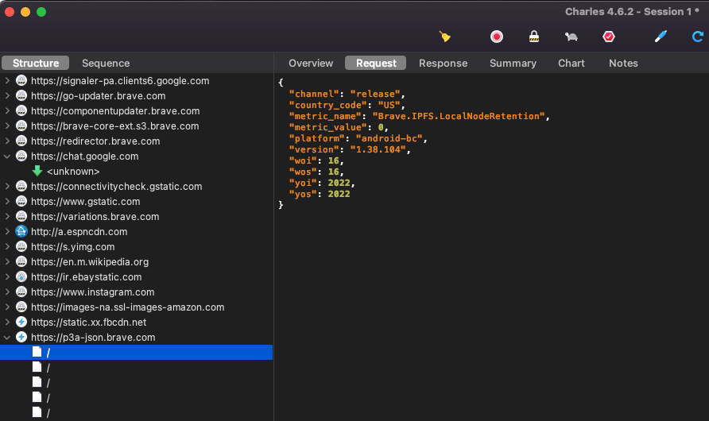Select the Request tab
This screenshot has width=709, height=421.
coord(376,63)
